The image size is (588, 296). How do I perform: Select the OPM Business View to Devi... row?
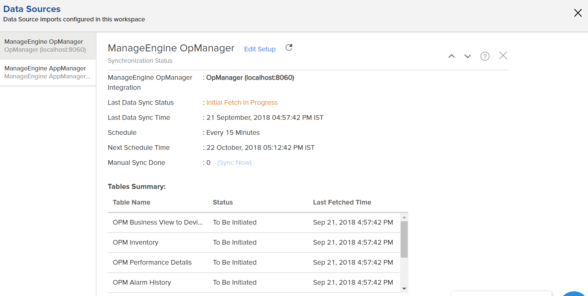[254, 223]
